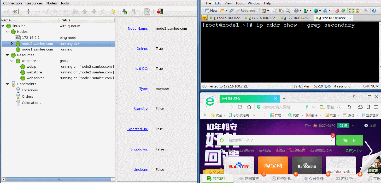Viewport: 381px width, 183px height.
Task: Collapse the Resources tree node
Action: [x=7, y=55]
